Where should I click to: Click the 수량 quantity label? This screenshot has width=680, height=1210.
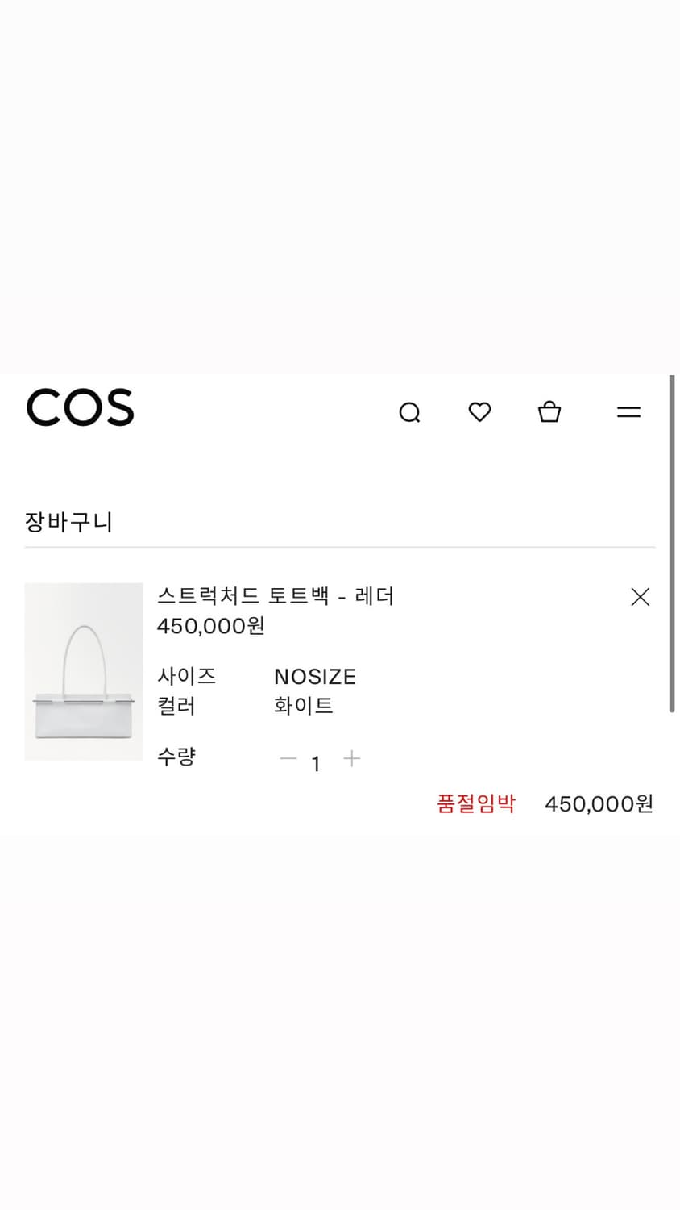pyautogui.click(x=176, y=757)
